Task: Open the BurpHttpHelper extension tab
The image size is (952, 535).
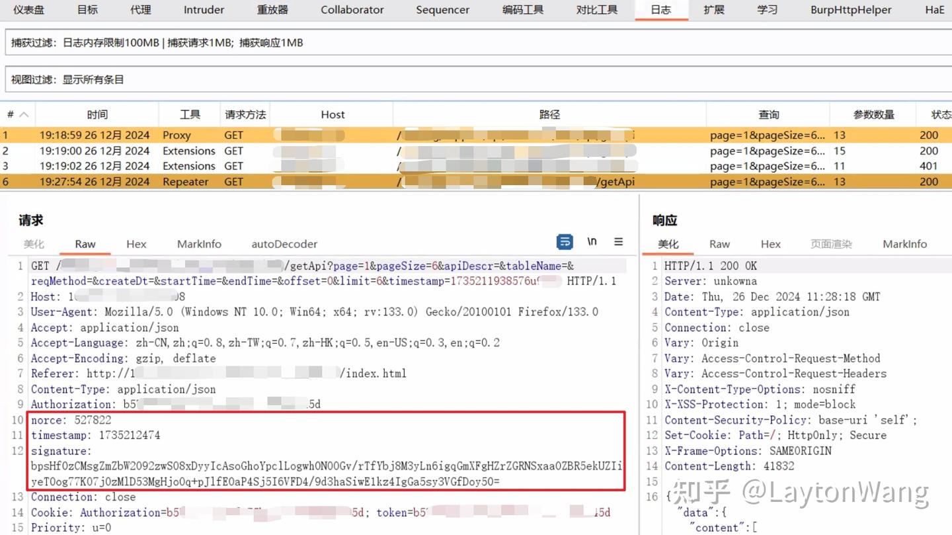Action: click(850, 10)
